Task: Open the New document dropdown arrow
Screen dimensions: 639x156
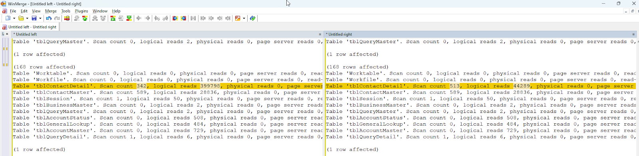Action: click(14, 18)
